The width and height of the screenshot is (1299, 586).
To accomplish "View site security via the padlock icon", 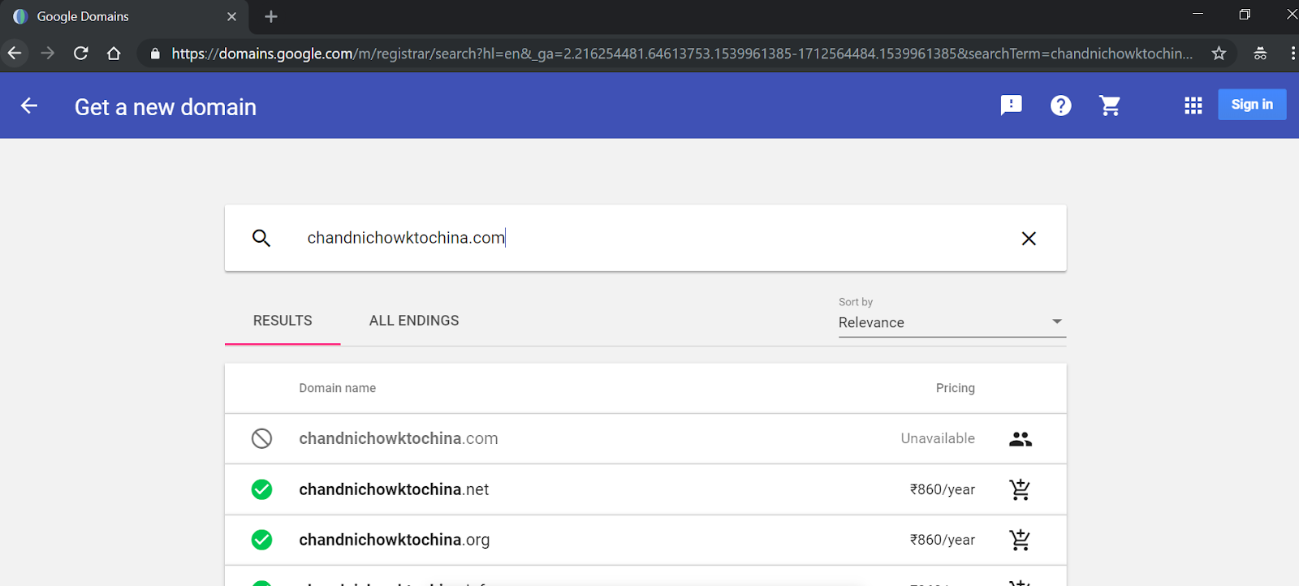I will pyautogui.click(x=155, y=54).
